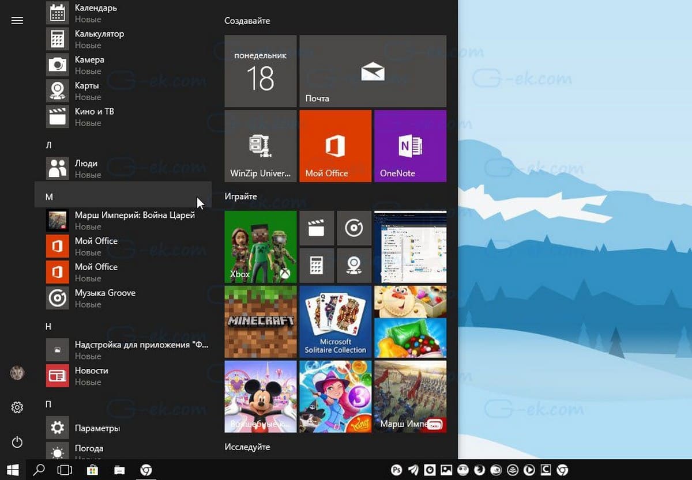This screenshot has width=692, height=480.
Task: Open the user account avatar menu
Action: point(17,373)
